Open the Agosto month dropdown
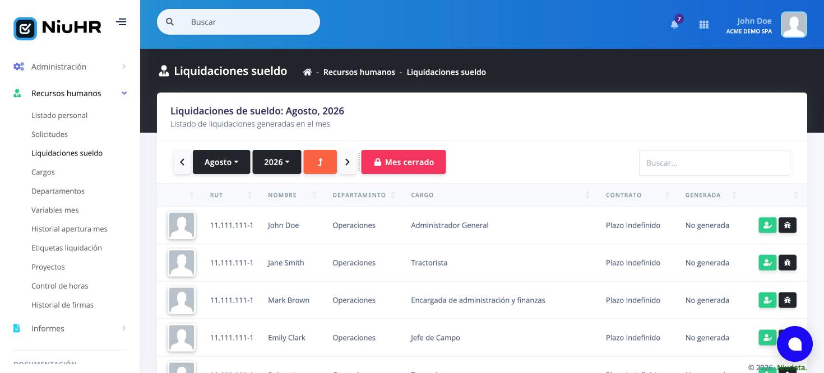 point(221,162)
